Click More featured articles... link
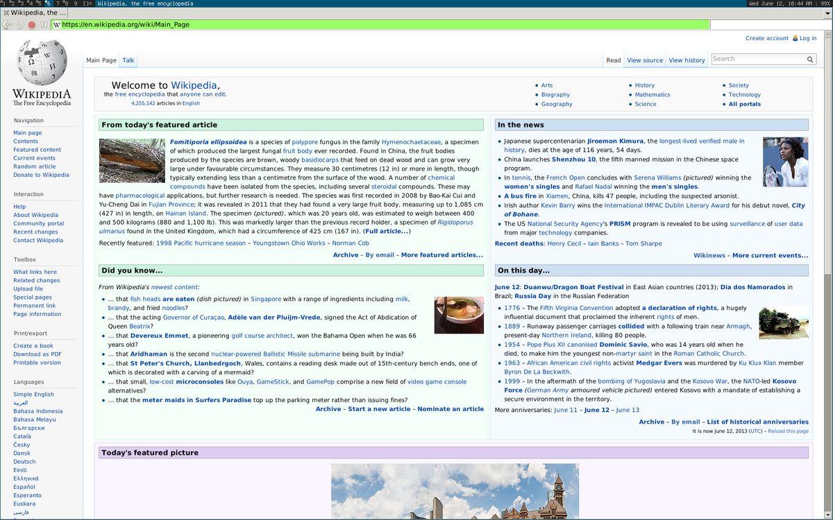The height and width of the screenshot is (520, 833). click(x=442, y=255)
